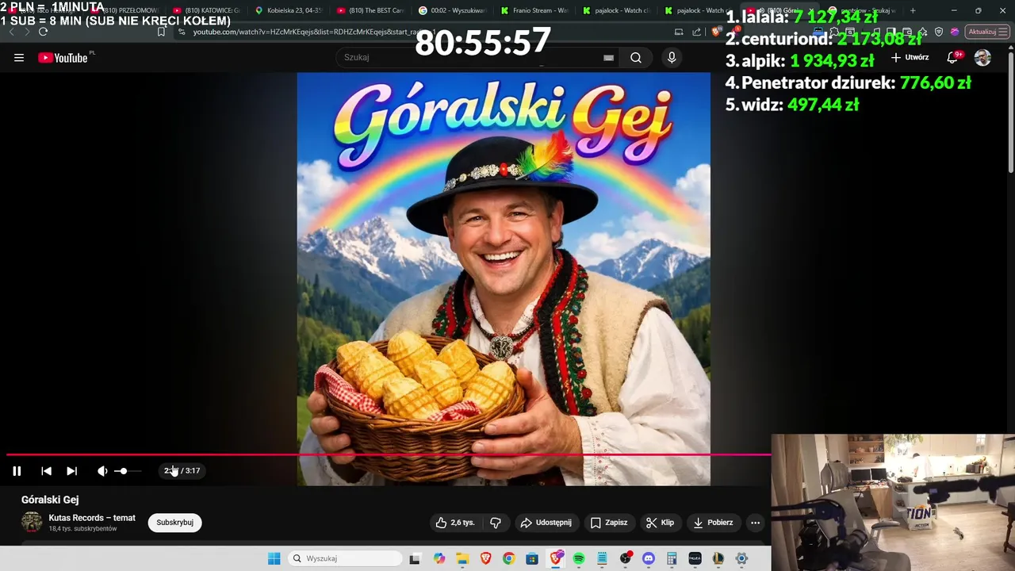Click the Góralski Gej video title
This screenshot has width=1015, height=571.
pos(50,500)
